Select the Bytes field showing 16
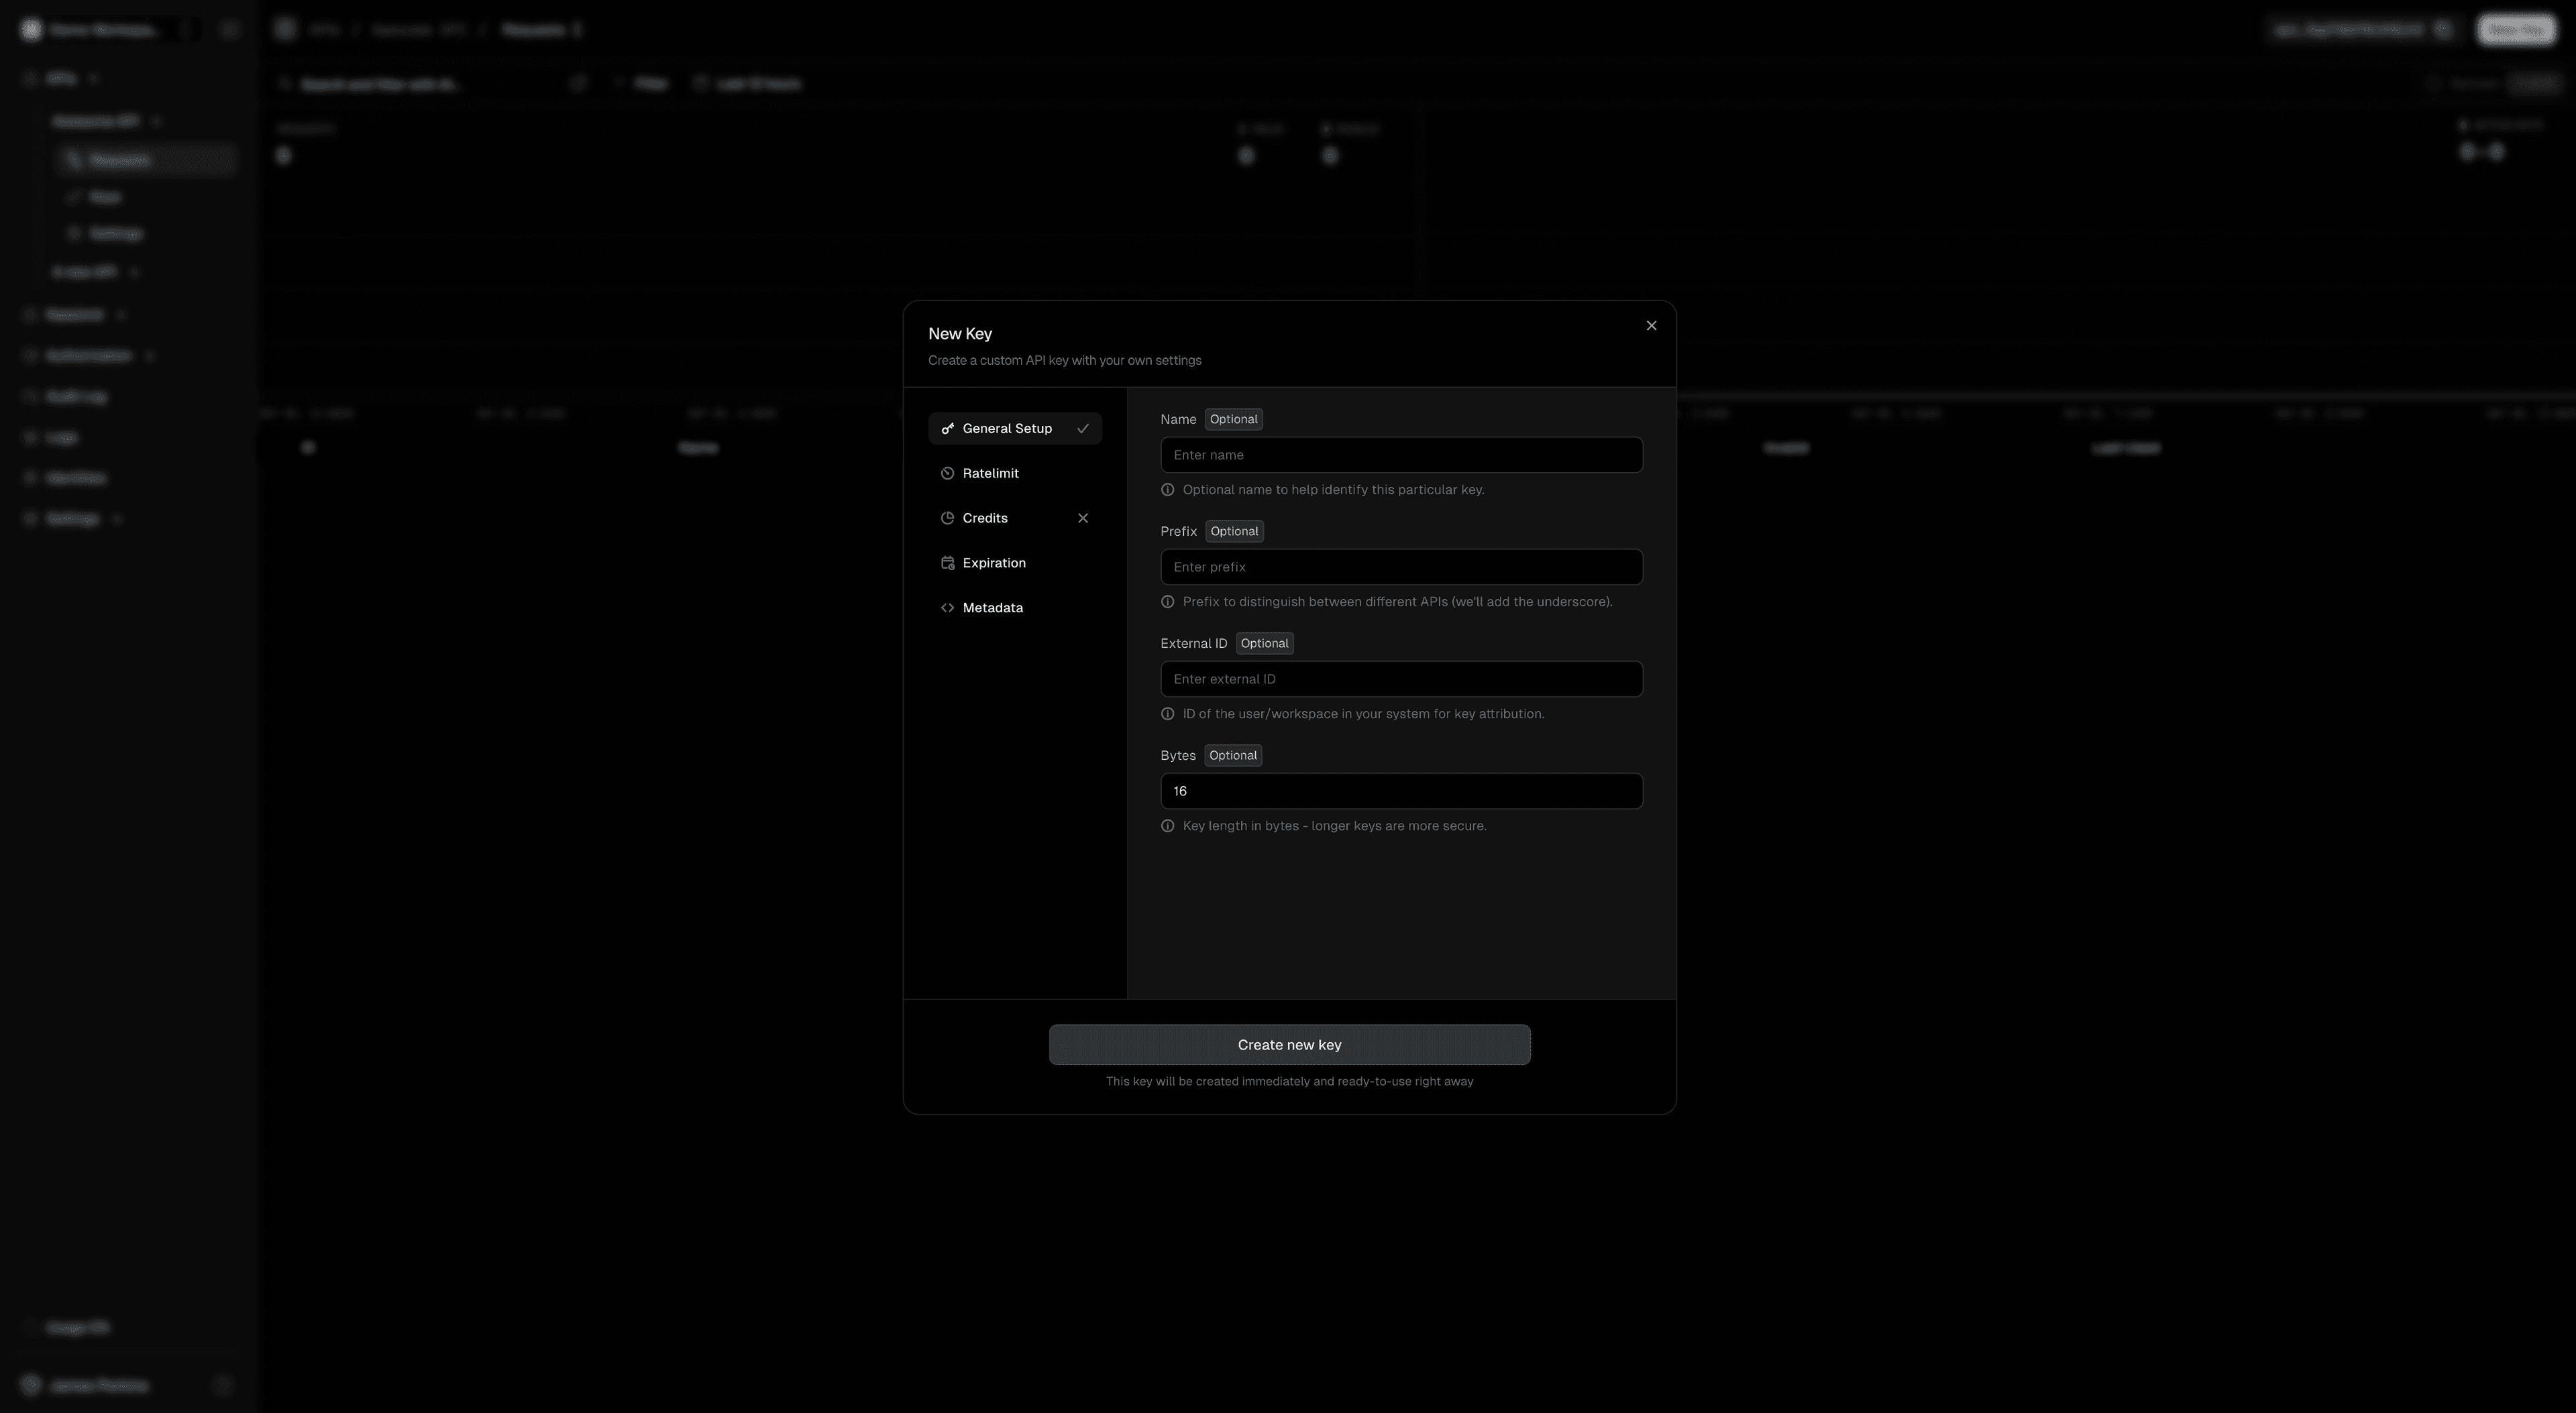The image size is (2576, 1413). (x=1400, y=791)
